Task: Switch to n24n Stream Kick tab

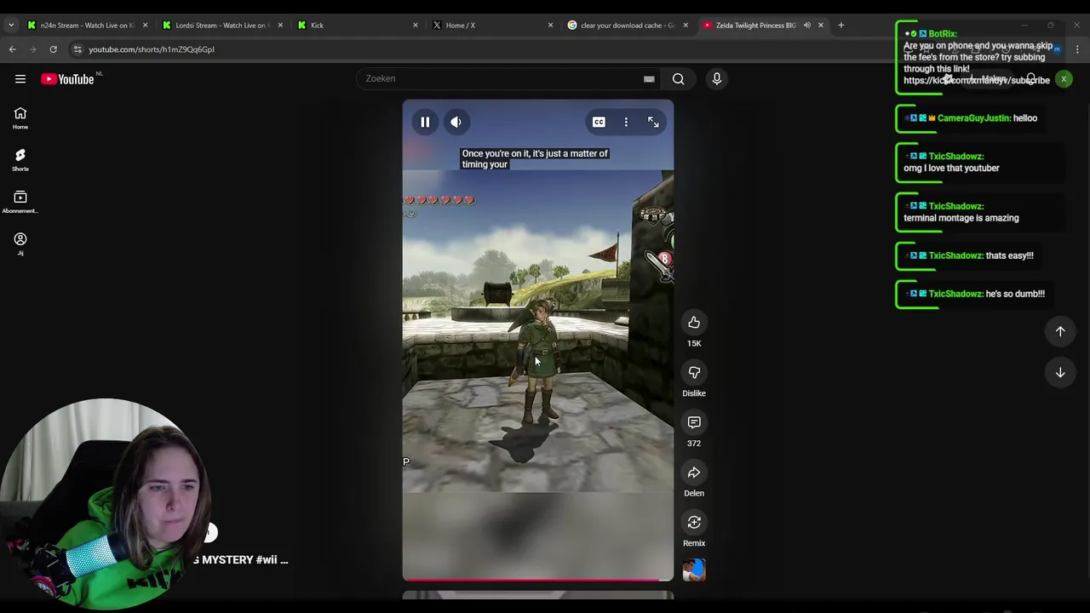Action: 87,25
